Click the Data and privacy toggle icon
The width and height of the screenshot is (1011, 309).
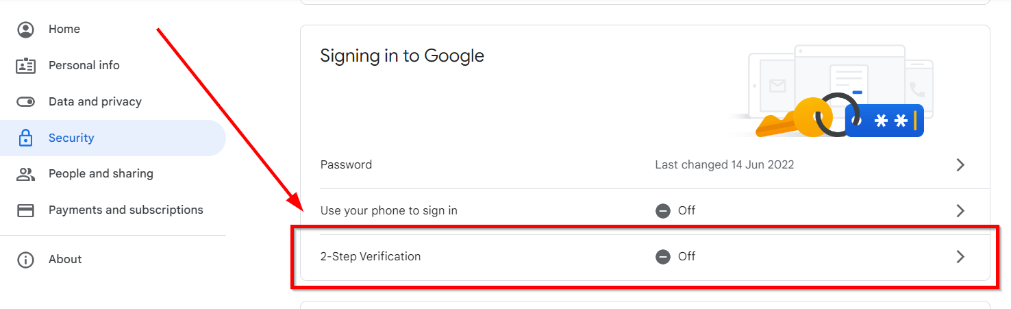tap(26, 102)
